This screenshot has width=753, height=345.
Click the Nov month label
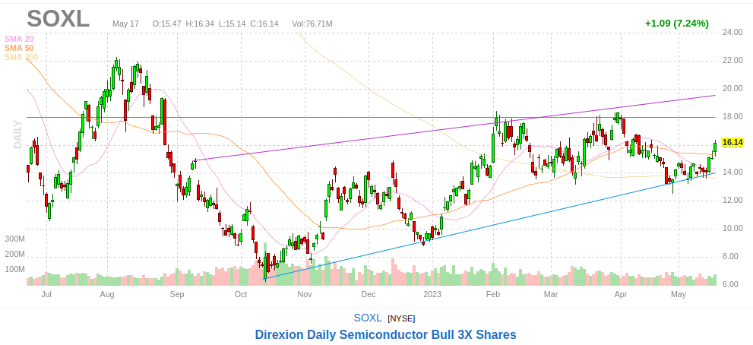coord(305,294)
